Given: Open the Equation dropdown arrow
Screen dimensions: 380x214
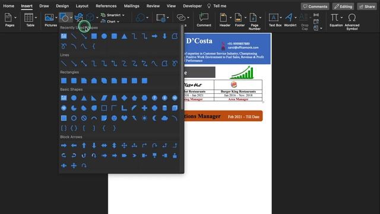Looking at the screenshot, I should tap(342, 17).
